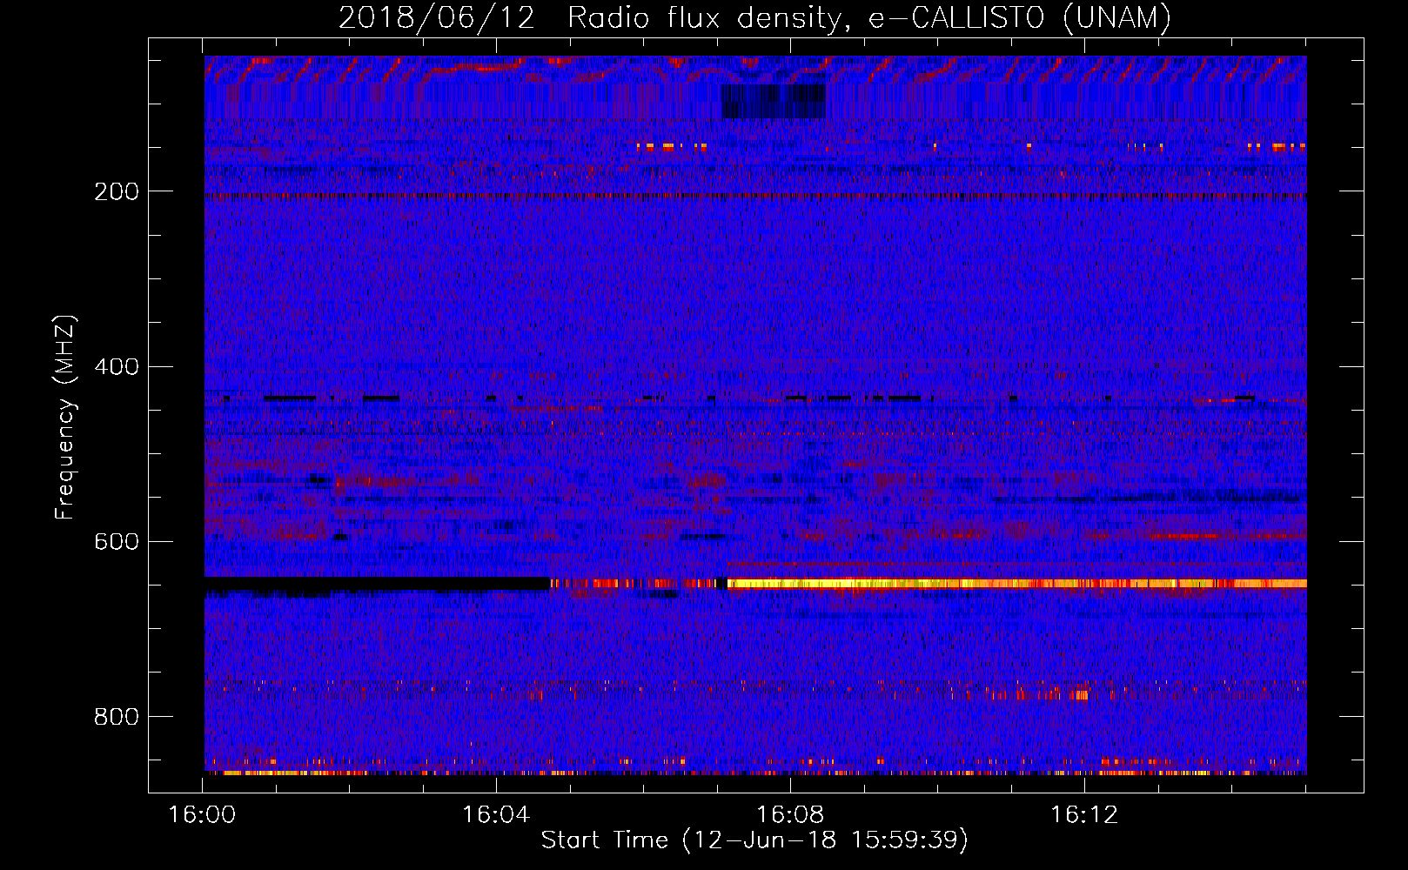Image resolution: width=1408 pixels, height=870 pixels.
Task: Click the dark blue rectangular patch near spectrogram top
Action: [773, 101]
